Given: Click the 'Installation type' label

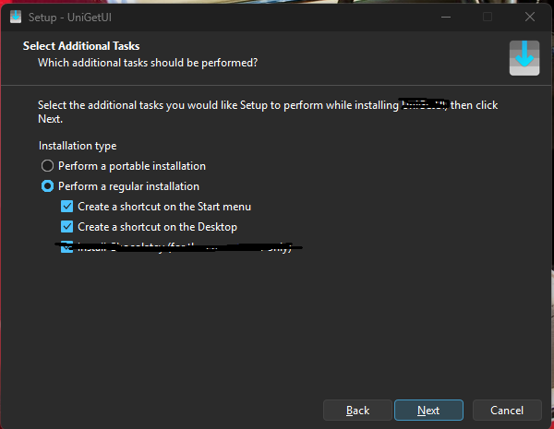Looking at the screenshot, I should tap(78, 146).
